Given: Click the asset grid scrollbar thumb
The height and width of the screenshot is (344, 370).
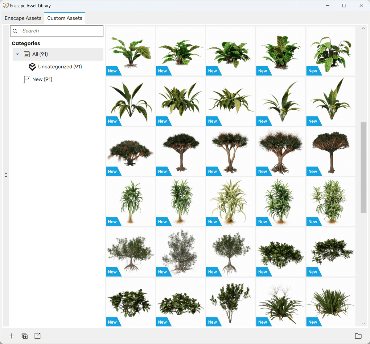Looking at the screenshot, I should [x=364, y=168].
